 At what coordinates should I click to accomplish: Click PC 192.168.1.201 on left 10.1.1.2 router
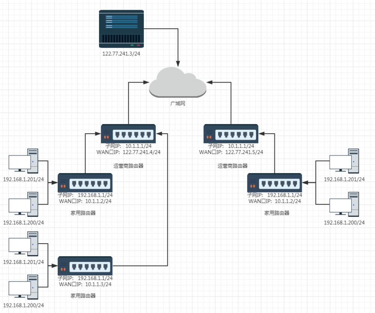[23, 161]
